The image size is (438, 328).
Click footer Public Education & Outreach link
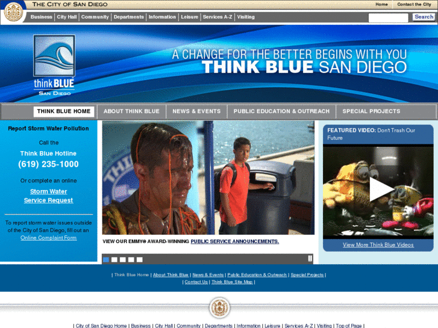[x=257, y=275]
